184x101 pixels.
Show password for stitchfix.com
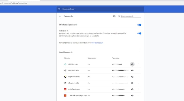coord(132,64)
